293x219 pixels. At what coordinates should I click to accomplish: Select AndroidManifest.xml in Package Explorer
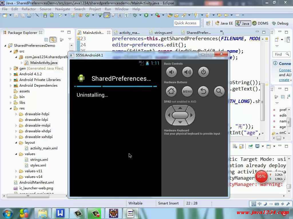point(36,182)
